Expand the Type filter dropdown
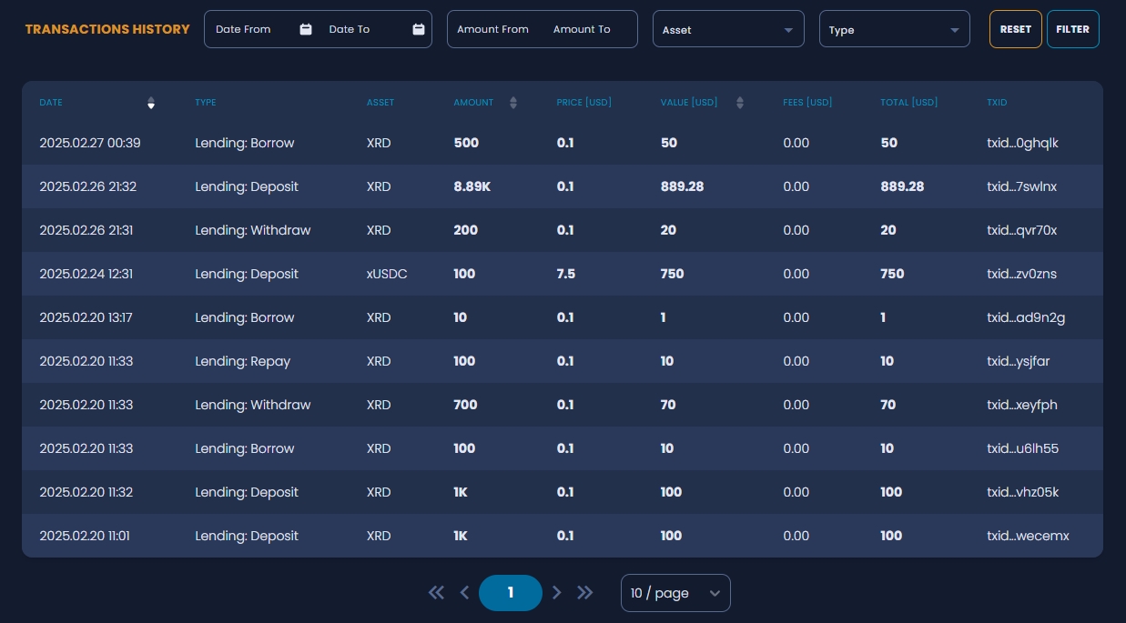 tap(894, 29)
